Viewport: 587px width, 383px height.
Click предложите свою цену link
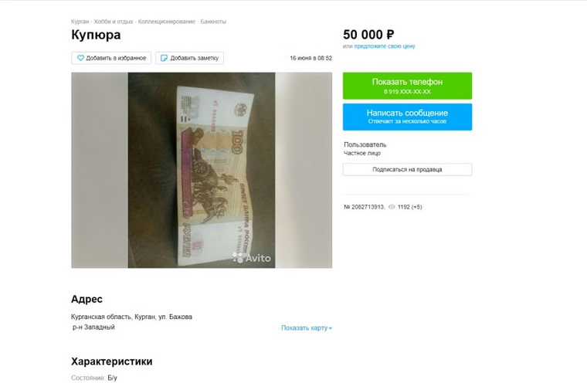tap(385, 46)
